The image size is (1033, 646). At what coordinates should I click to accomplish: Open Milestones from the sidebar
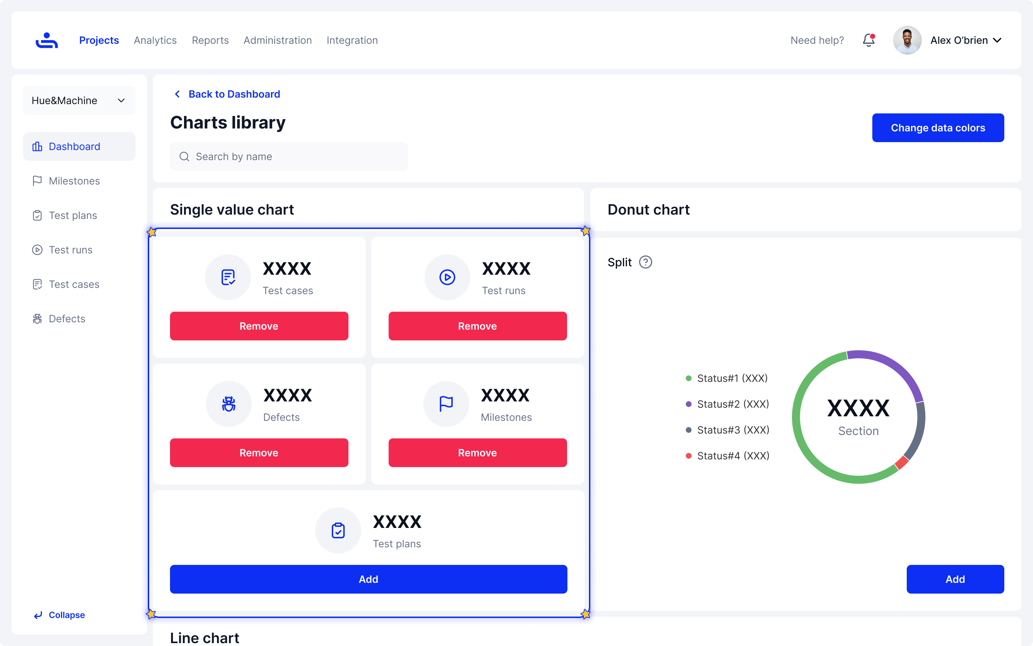[x=79, y=181]
